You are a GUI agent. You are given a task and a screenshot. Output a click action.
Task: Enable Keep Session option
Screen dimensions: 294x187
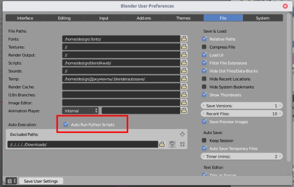[204, 140]
